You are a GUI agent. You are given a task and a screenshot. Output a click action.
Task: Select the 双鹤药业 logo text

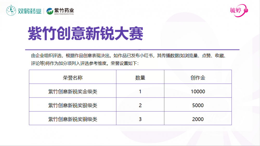click(30, 11)
